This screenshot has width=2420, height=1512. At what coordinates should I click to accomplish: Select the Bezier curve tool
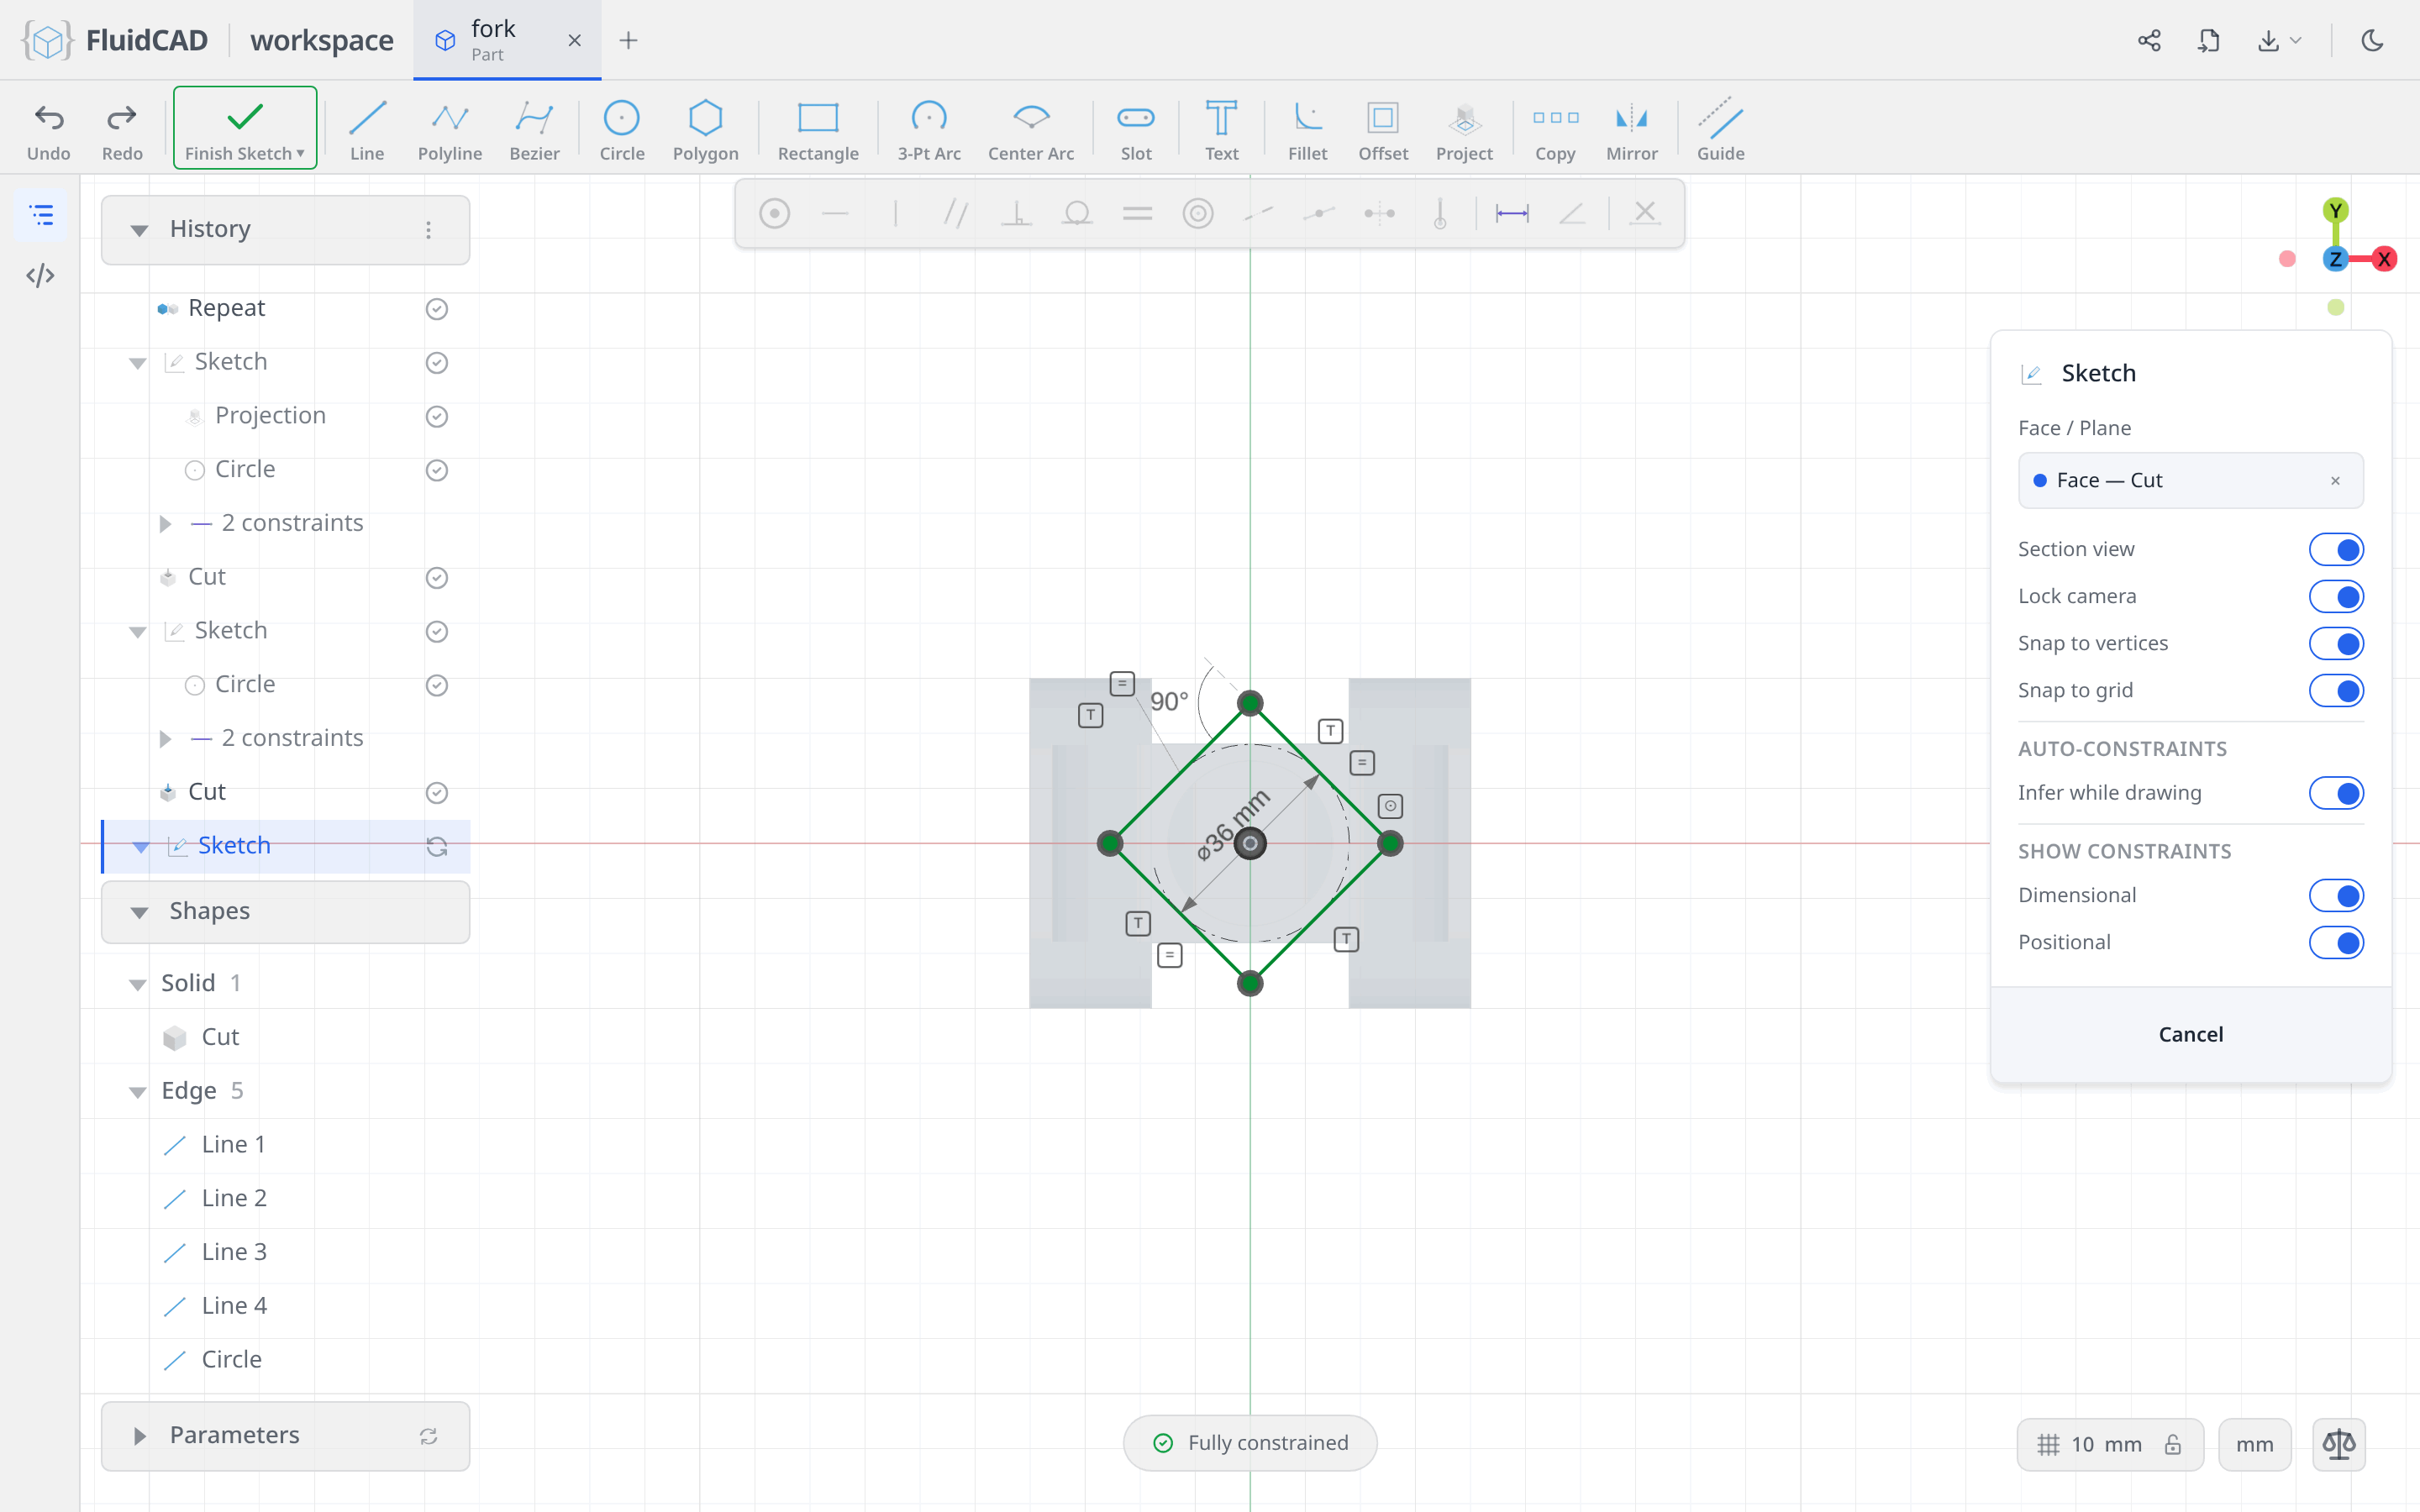pos(534,129)
